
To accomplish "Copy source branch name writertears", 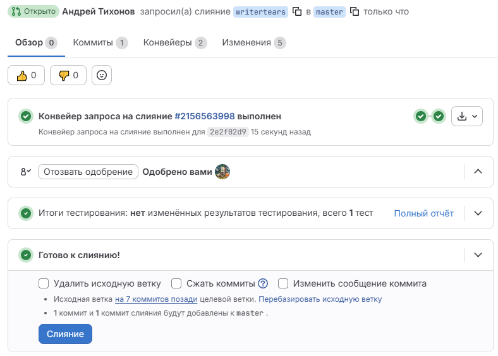I will (x=297, y=12).
